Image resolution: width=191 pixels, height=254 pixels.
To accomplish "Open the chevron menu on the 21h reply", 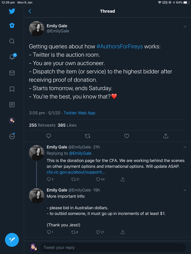I will pyautogui.click(x=185, y=147).
